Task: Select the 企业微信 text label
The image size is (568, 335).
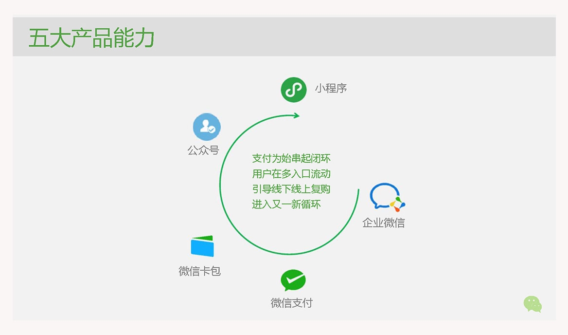Action: coord(384,223)
